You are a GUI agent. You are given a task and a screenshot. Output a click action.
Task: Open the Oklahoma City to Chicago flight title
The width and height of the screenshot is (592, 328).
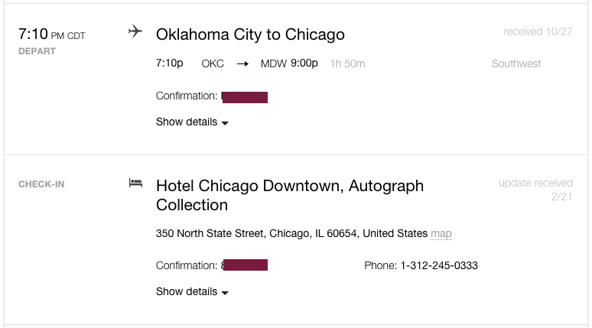[x=250, y=34]
